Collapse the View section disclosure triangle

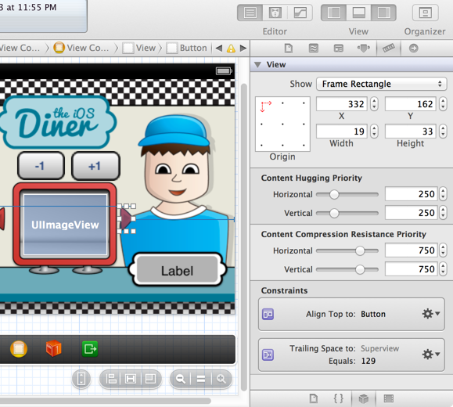257,64
